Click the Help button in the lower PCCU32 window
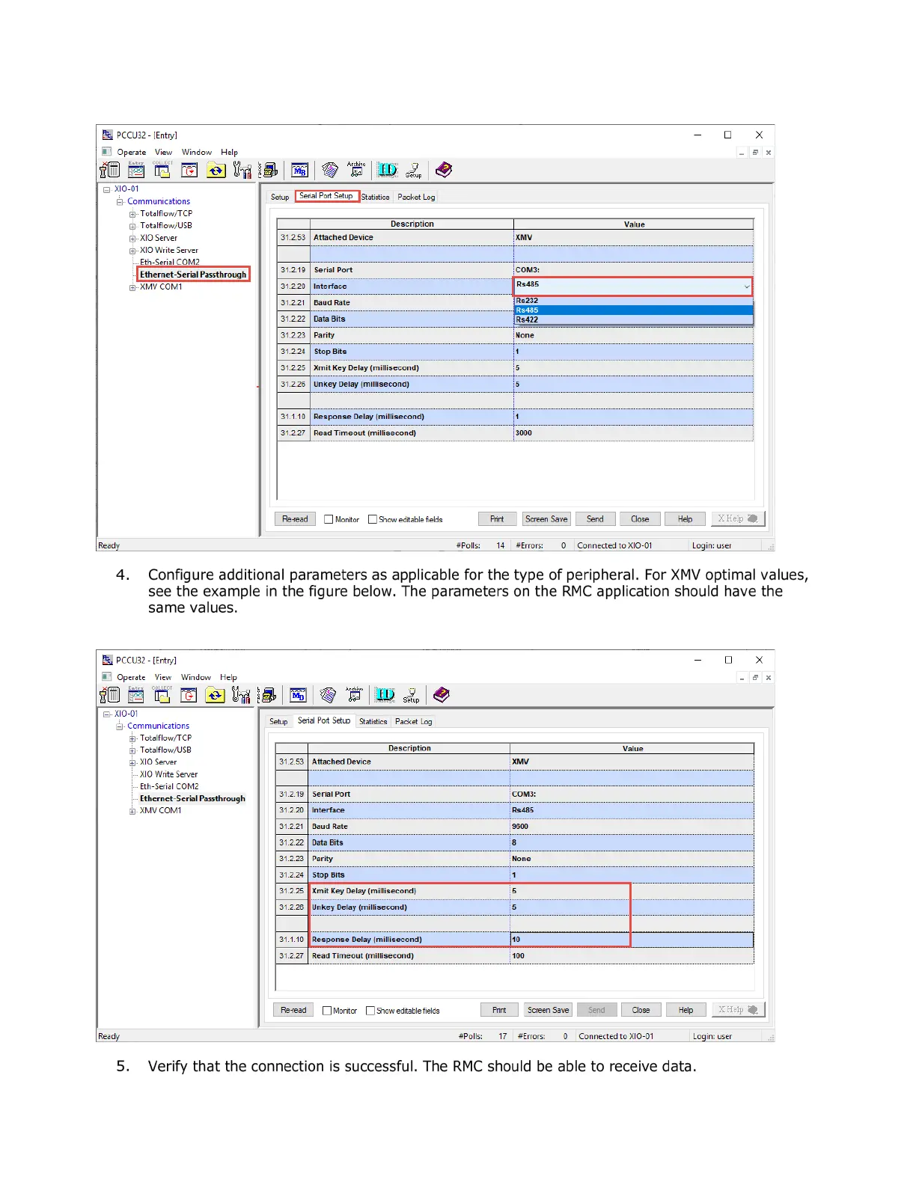 point(686,1010)
